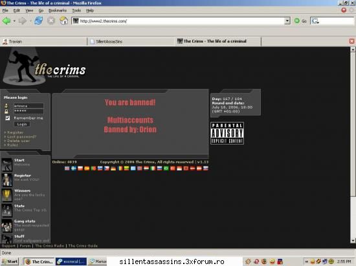This screenshot has width=356, height=266.
Task: Open the Back button history dropdown arrow
Action: 14,21
